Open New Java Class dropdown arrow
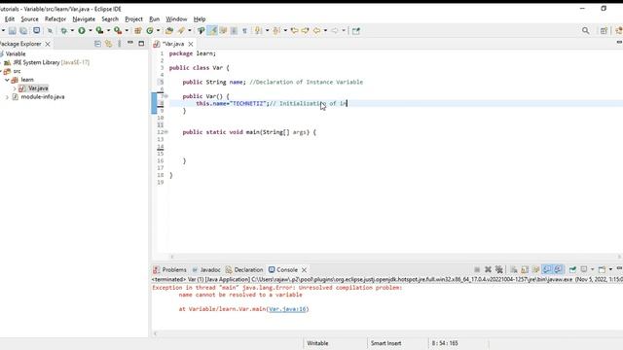 pos(158,30)
